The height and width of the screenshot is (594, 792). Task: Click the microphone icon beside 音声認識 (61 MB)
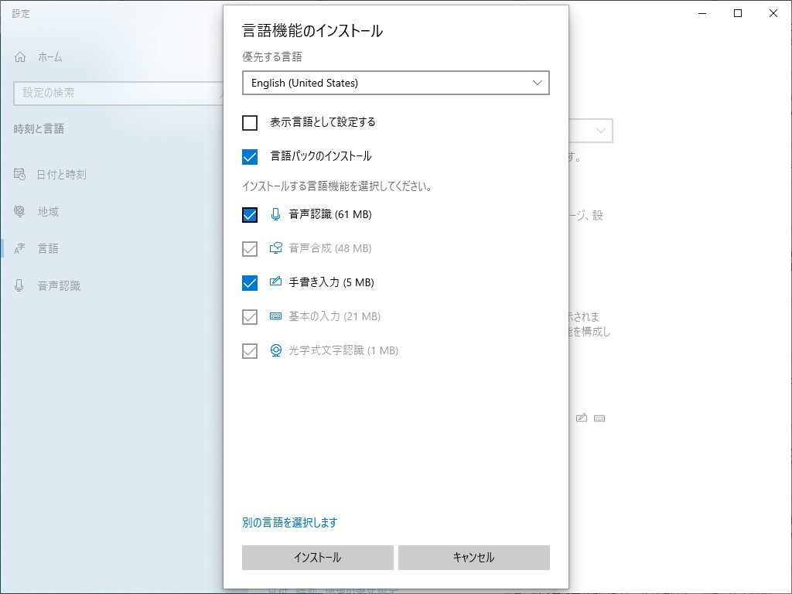tap(275, 214)
